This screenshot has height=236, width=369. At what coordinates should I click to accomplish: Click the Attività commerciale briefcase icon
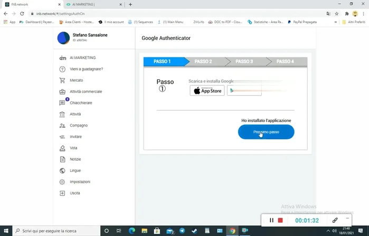[62, 92]
